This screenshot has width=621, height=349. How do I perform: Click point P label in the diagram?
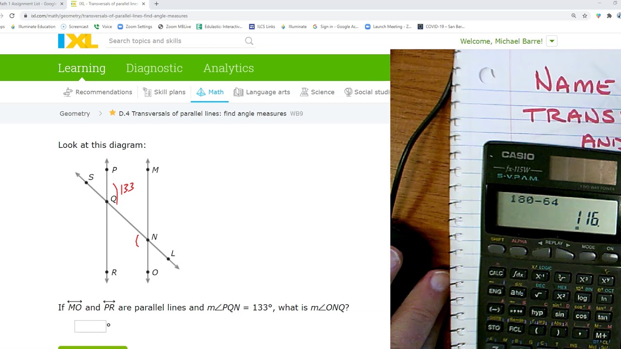114,170
